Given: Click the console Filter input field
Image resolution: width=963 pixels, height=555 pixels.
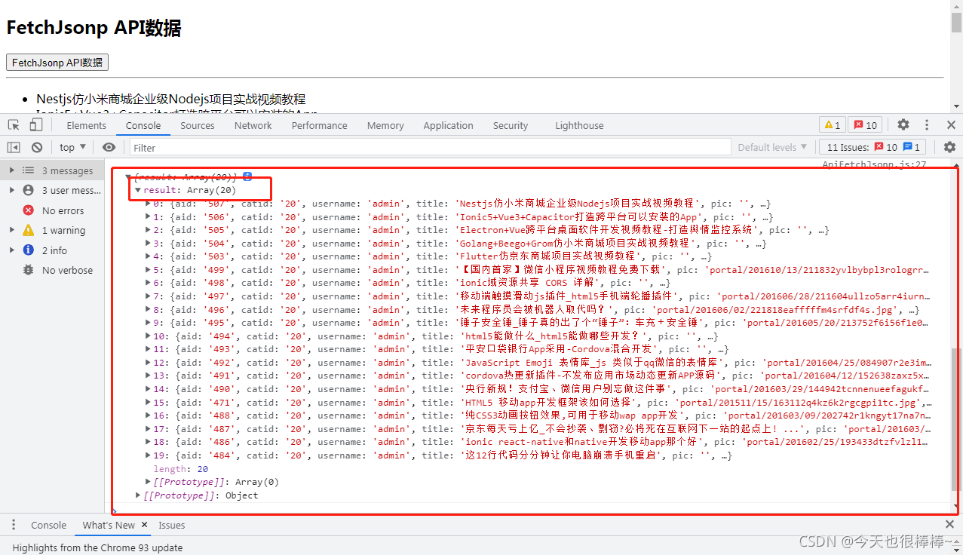Looking at the screenshot, I should [430, 147].
